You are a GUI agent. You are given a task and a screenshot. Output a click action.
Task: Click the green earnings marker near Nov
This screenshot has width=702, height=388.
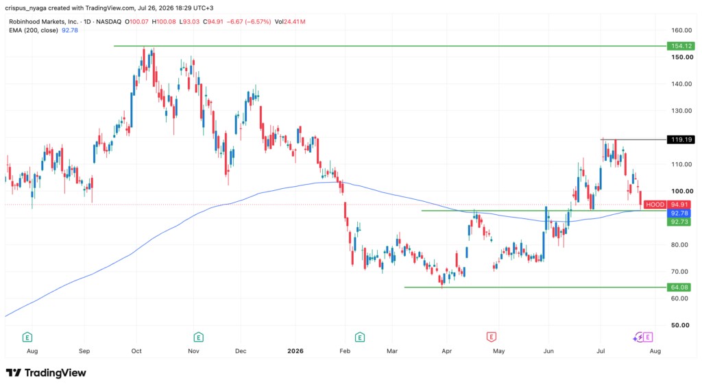[198, 337]
